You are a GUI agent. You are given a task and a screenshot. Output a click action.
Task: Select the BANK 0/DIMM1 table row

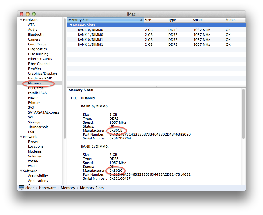[156, 40]
